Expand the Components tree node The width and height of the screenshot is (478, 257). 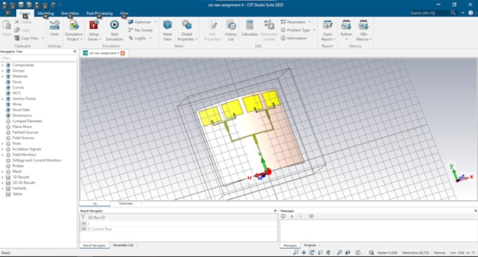point(2,65)
